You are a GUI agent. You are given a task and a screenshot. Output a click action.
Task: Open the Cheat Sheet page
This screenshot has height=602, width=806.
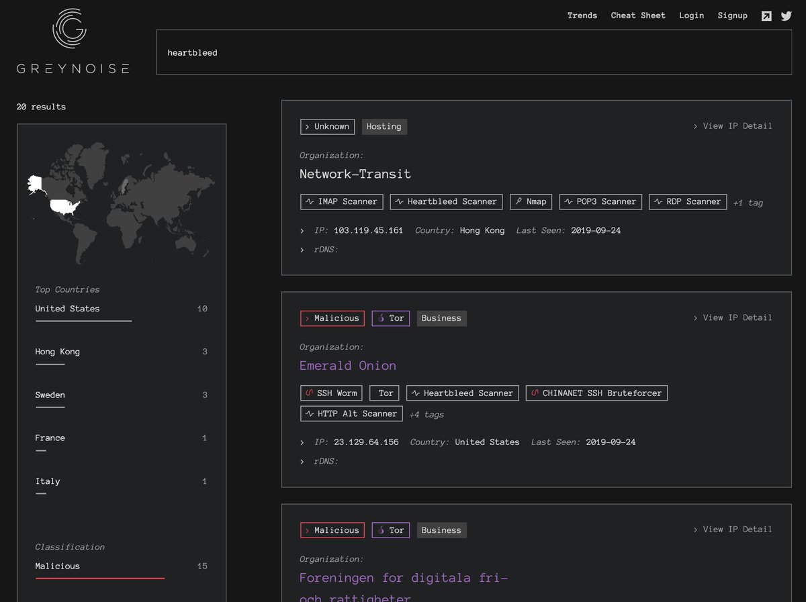tap(638, 15)
